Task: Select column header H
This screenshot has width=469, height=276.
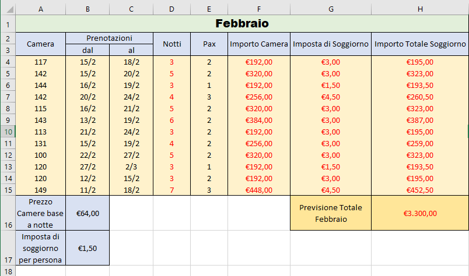Action: click(420, 9)
